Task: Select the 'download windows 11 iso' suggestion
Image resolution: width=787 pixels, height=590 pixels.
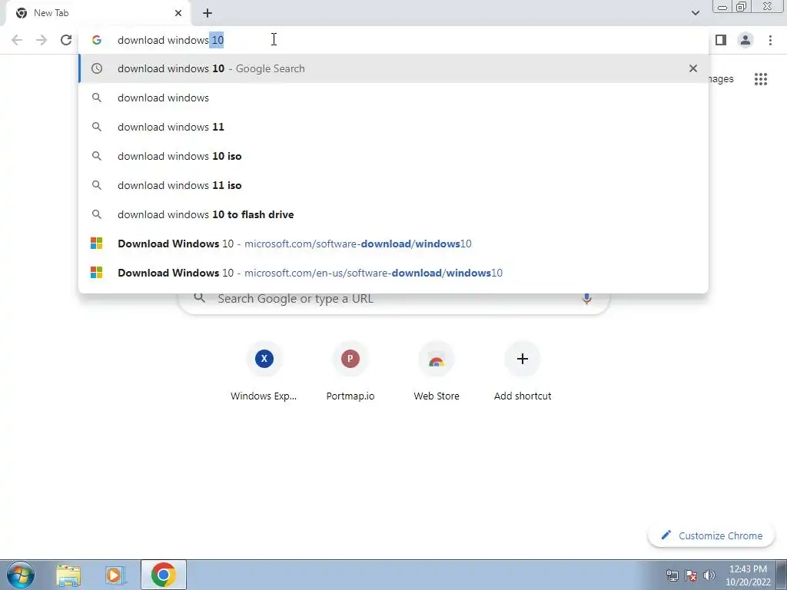Action: [x=393, y=185]
